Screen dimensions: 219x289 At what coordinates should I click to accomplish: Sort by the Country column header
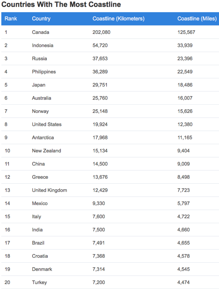(41, 19)
